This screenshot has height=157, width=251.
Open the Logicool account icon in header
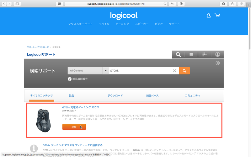click(x=208, y=15)
